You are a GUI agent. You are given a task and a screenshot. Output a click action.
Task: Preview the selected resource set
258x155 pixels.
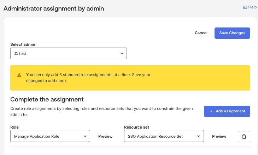(219, 136)
